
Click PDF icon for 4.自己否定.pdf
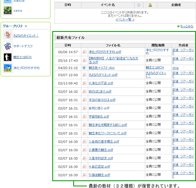click(85, 167)
